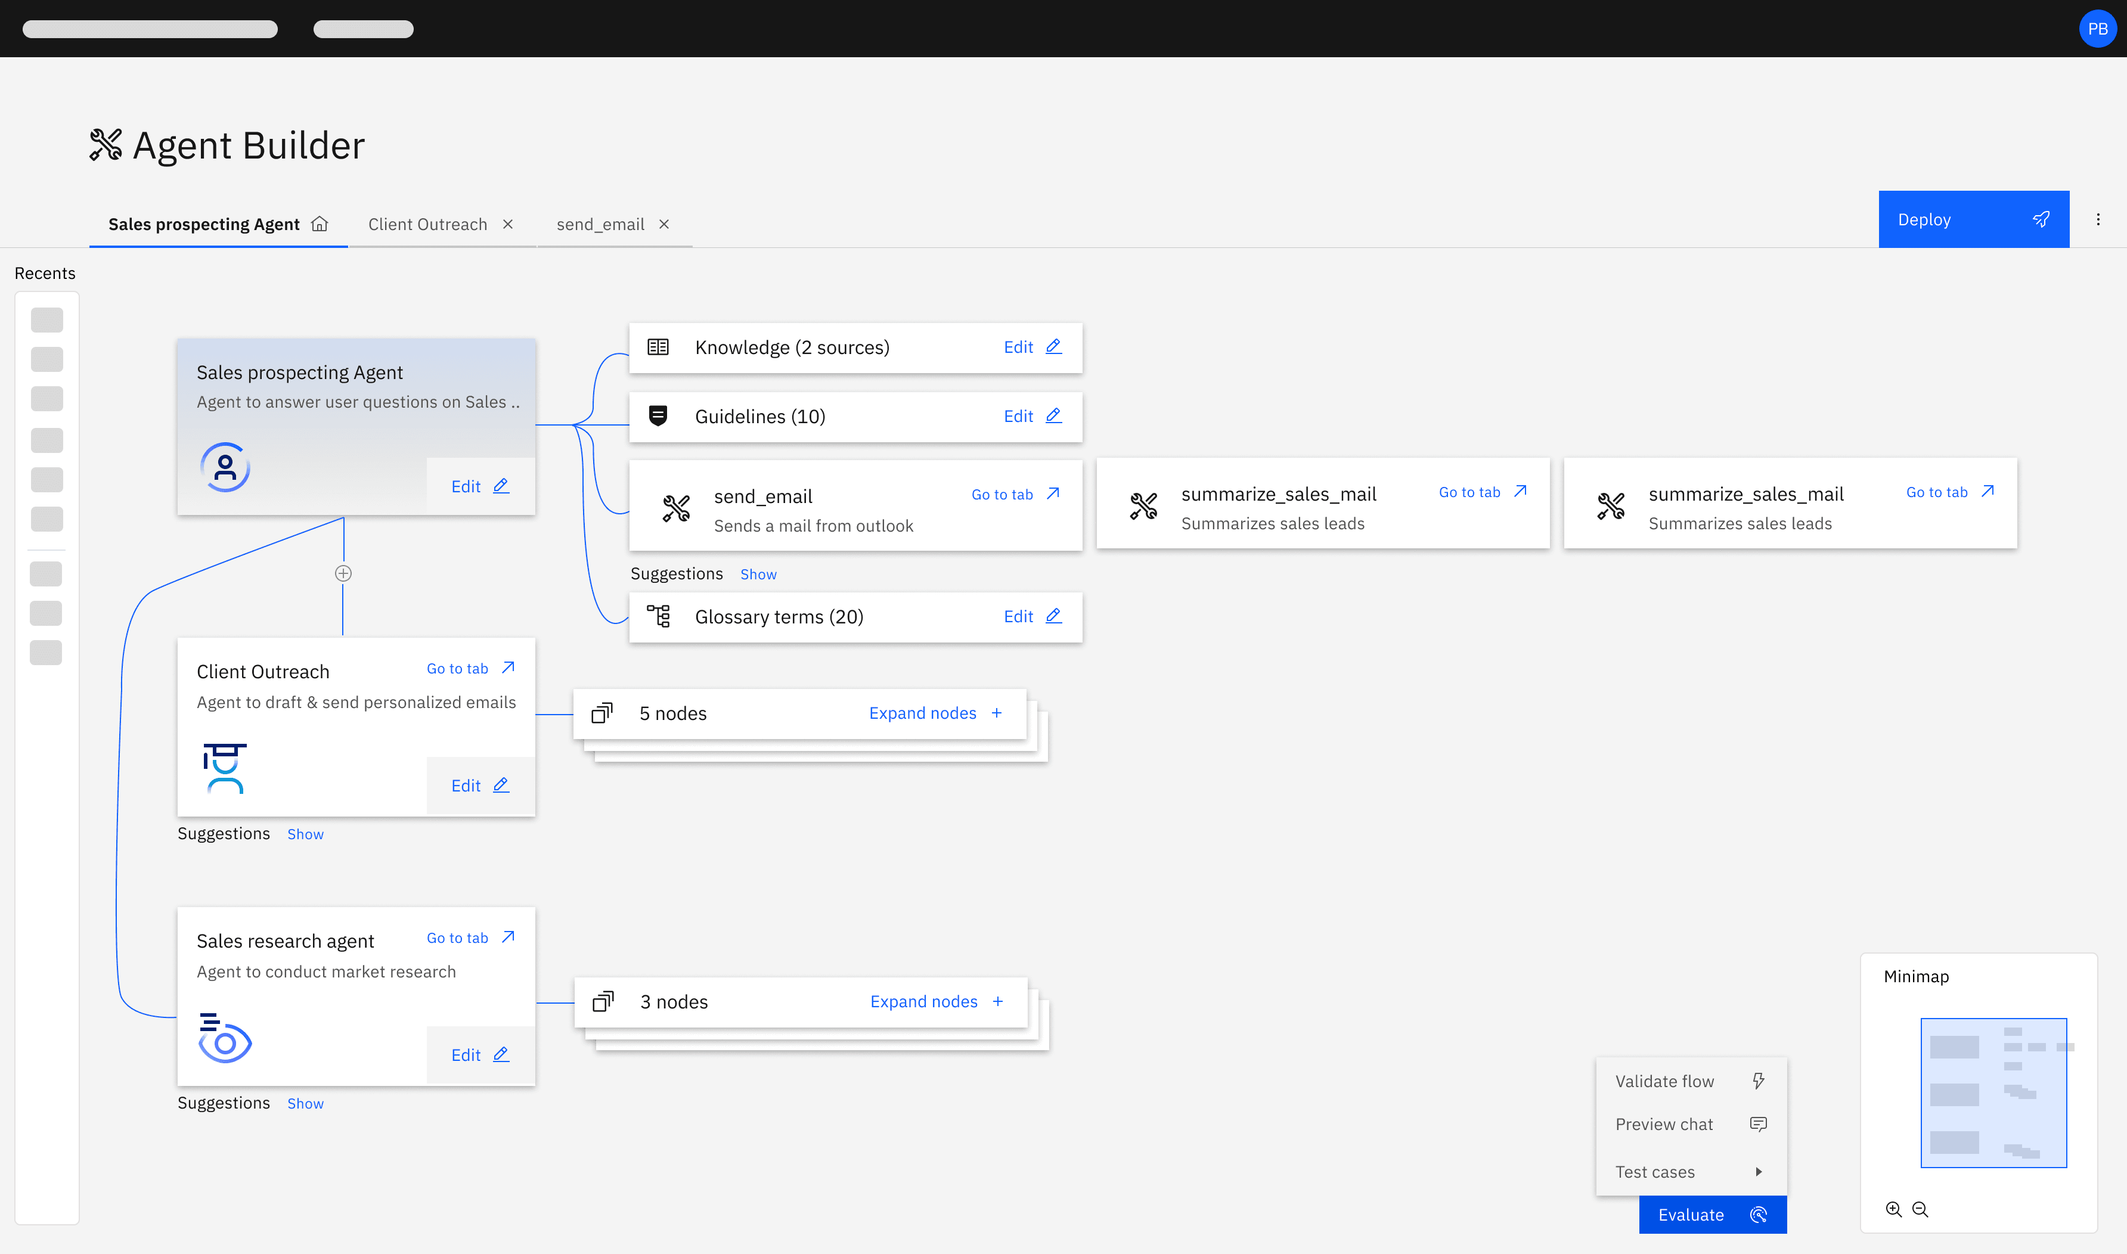
Task: Show suggestions under Sales research agent
Action: [305, 1104]
